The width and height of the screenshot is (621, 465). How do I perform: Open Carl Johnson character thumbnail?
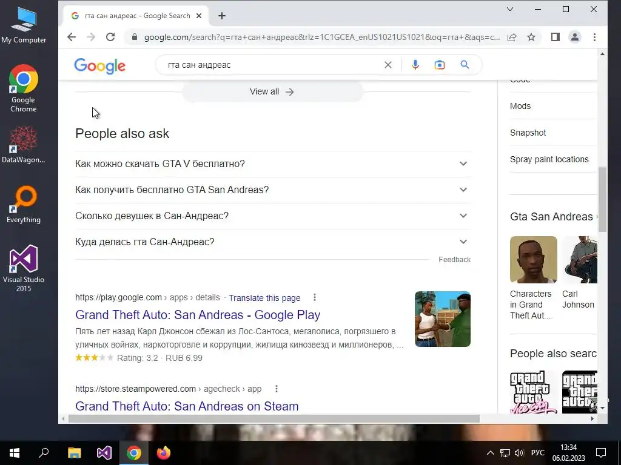[580, 260]
